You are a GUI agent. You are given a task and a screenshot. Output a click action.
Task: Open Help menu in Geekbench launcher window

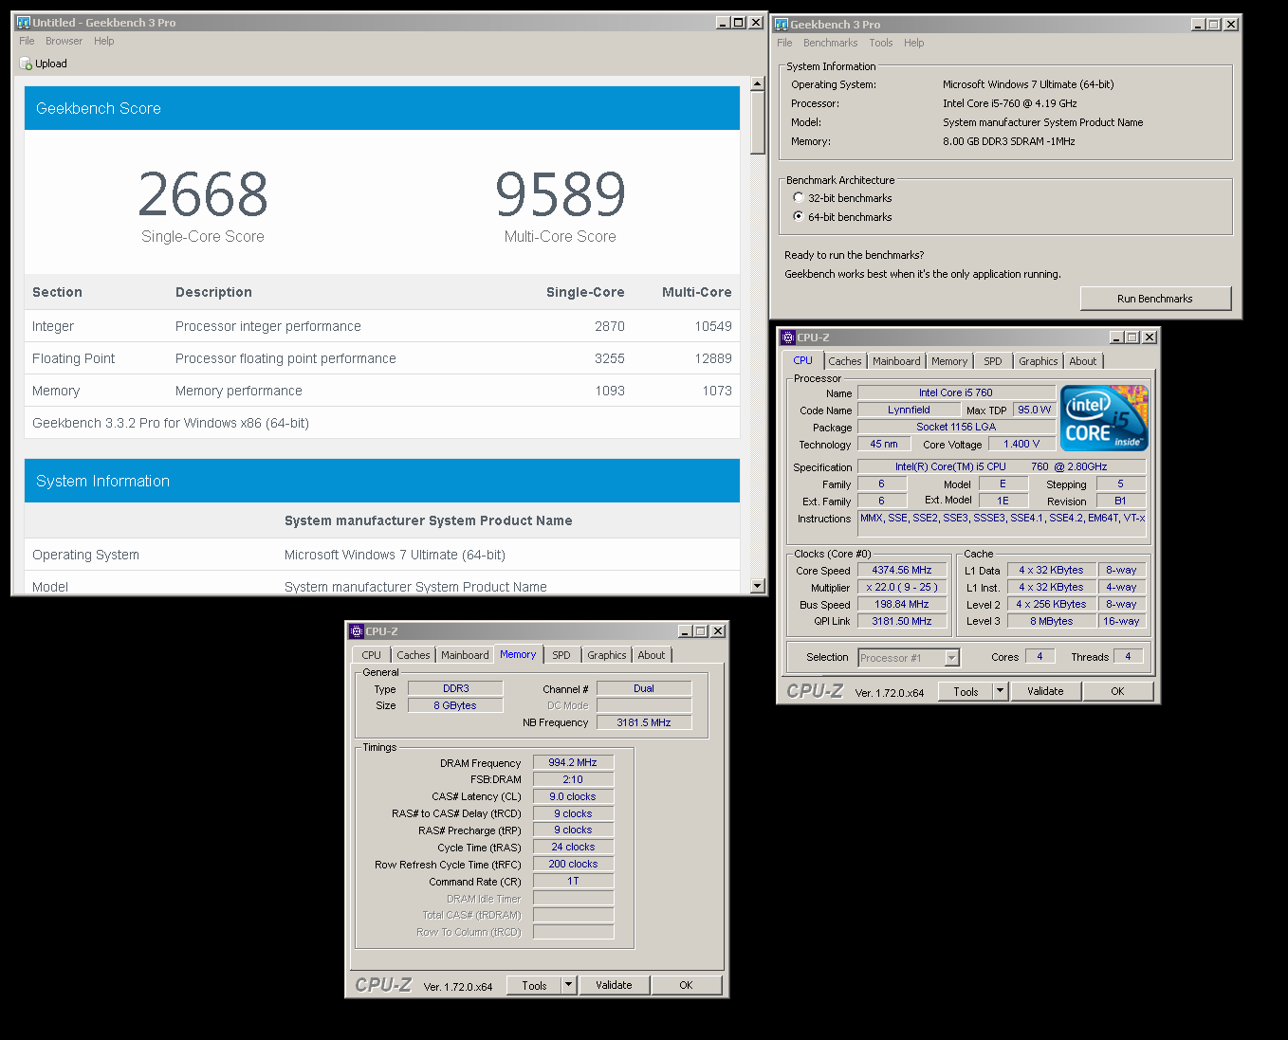[913, 43]
